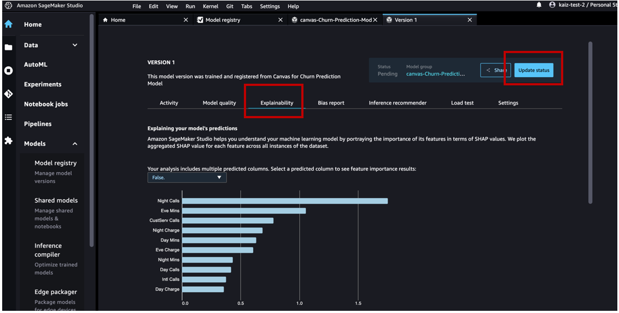Open the table of contents list icon
The height and width of the screenshot is (313, 619).
pos(8,117)
